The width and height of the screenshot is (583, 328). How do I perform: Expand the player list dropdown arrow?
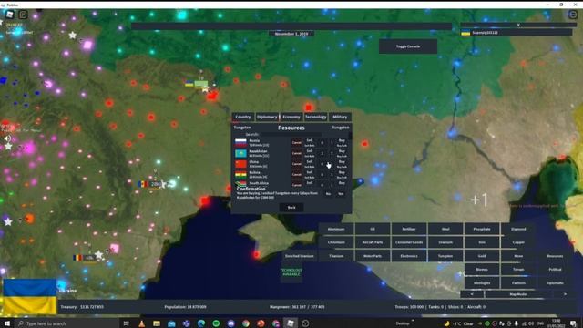518,25
